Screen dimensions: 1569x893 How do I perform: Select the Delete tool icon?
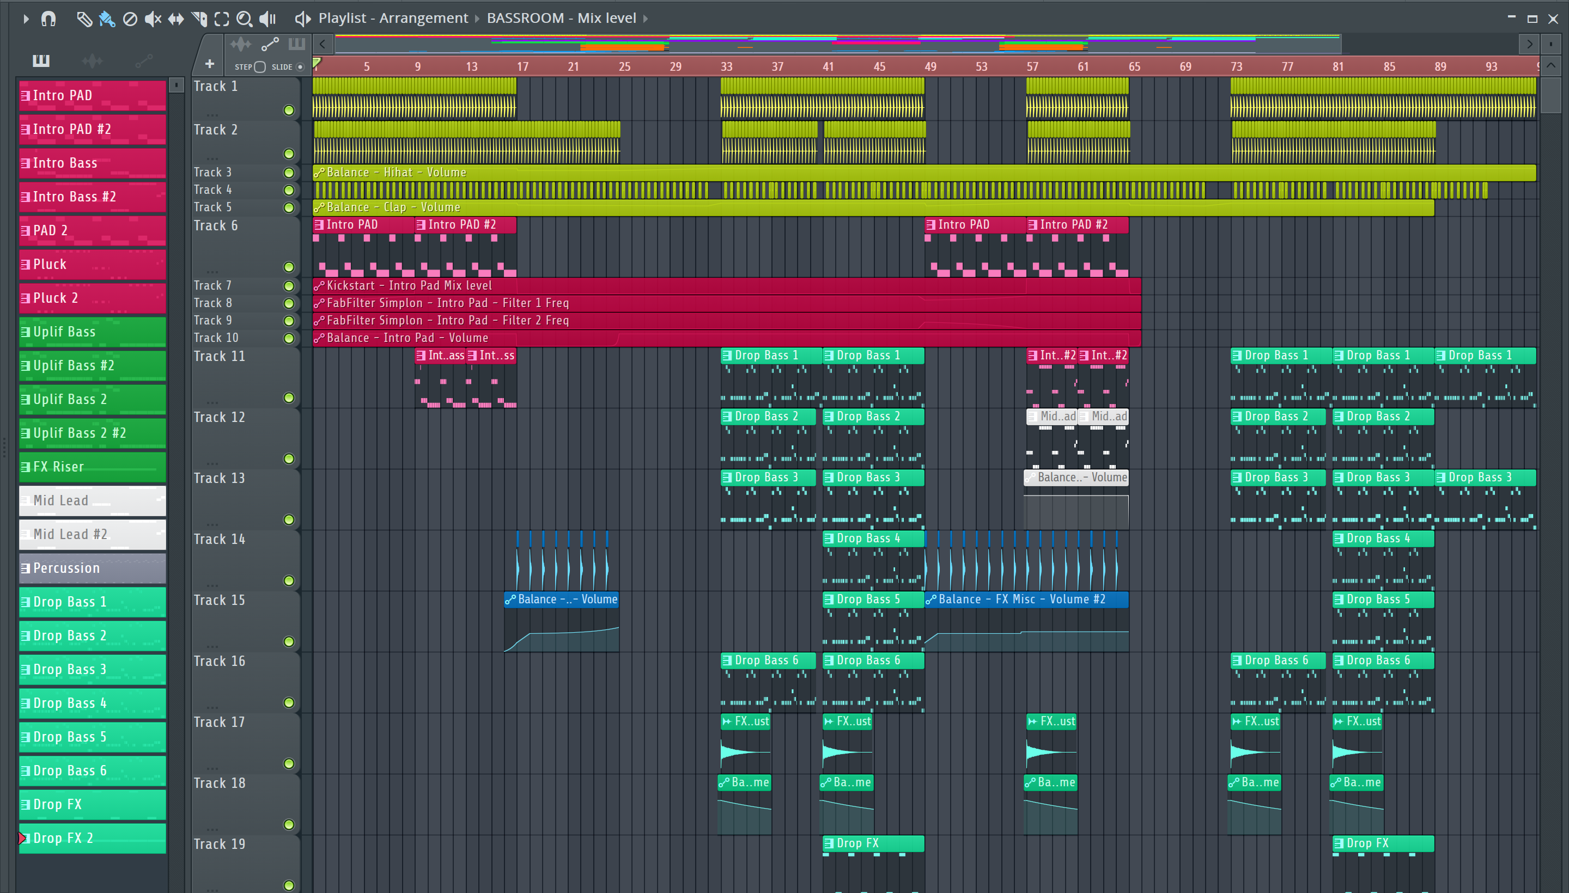click(x=130, y=19)
